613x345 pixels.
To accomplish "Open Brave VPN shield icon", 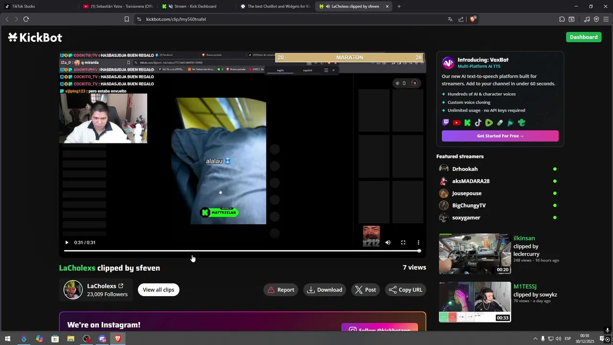I will [596, 19].
